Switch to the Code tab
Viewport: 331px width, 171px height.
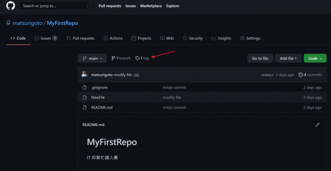18,38
